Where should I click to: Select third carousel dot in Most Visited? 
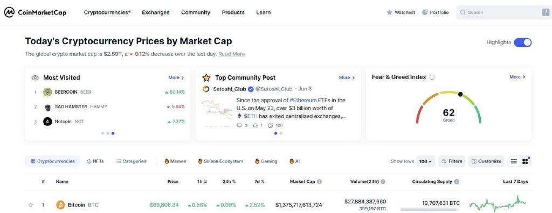click(113, 133)
